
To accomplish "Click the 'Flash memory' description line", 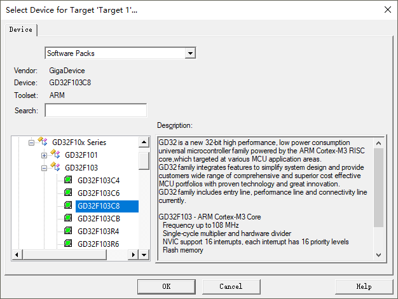I will click(x=182, y=250).
